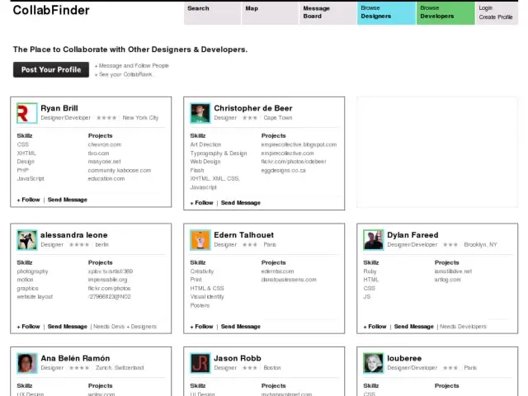Open Ryan Brill's community.kaboose.com project
The height and width of the screenshot is (396, 528).
pyautogui.click(x=120, y=171)
